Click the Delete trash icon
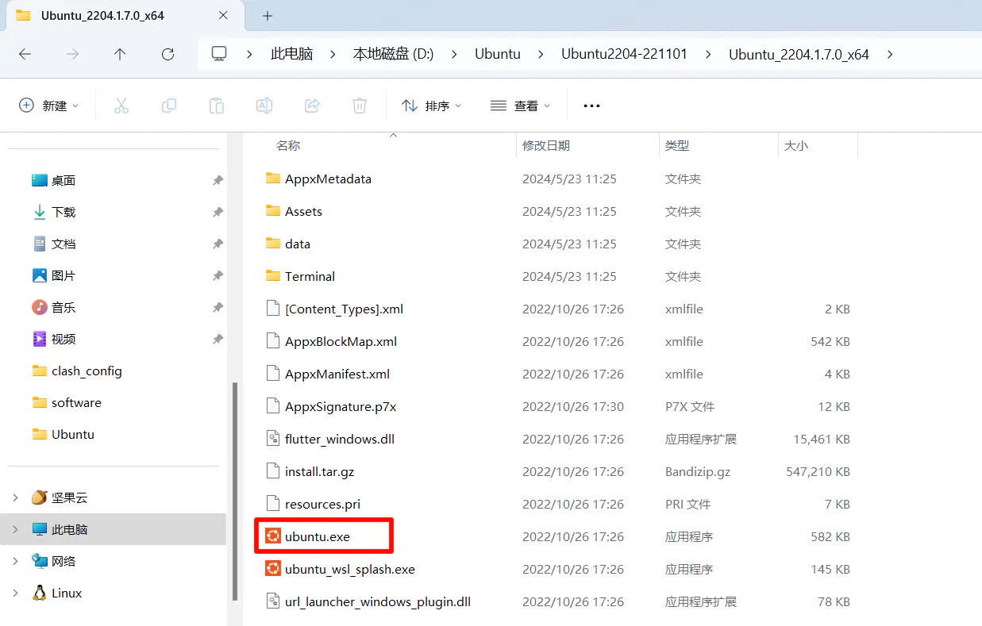The width and height of the screenshot is (982, 626). click(x=360, y=106)
